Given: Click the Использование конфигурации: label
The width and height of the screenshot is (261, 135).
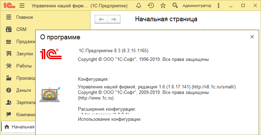Looking at the screenshot, I should click(x=110, y=119).
